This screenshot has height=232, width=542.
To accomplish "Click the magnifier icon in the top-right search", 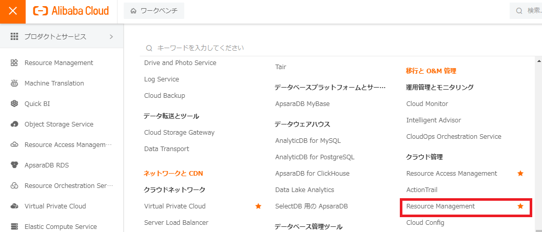I will tap(519, 11).
